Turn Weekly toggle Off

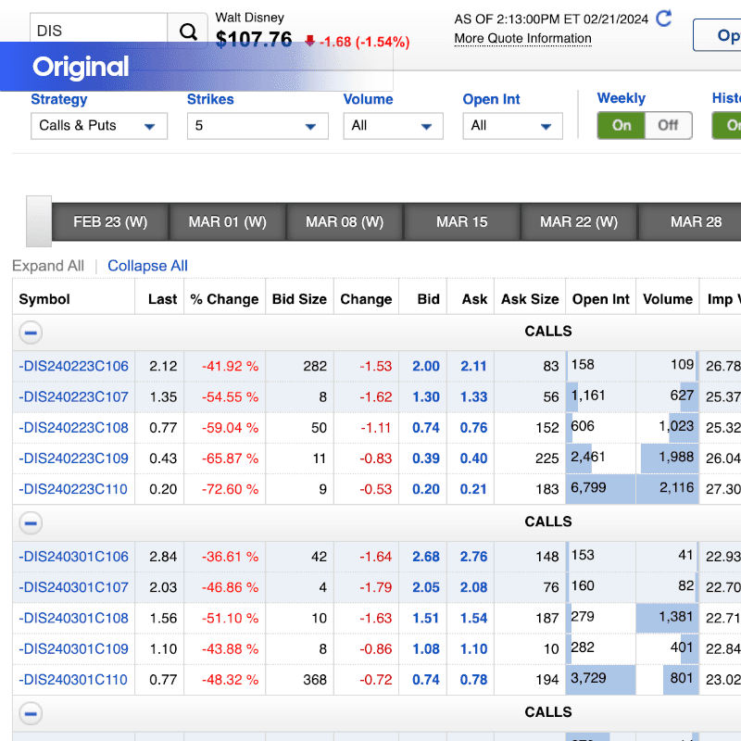[668, 125]
